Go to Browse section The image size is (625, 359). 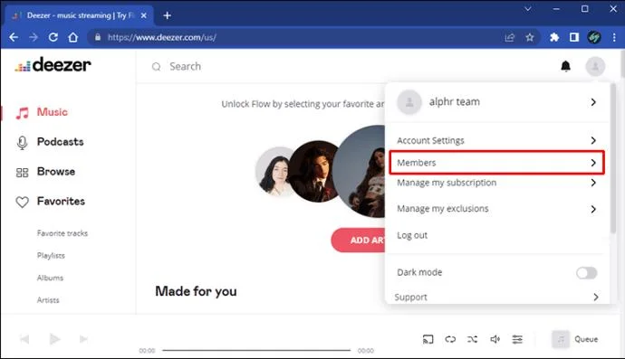[56, 172]
